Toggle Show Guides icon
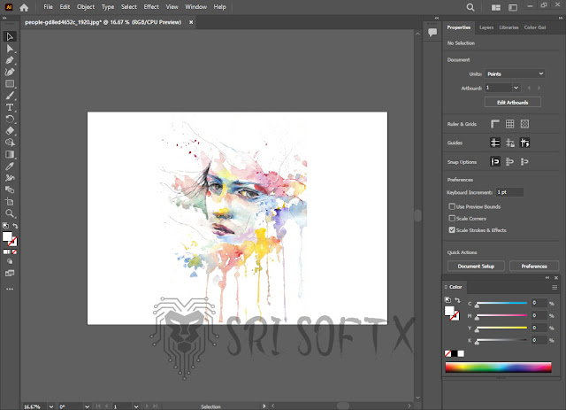 click(495, 143)
